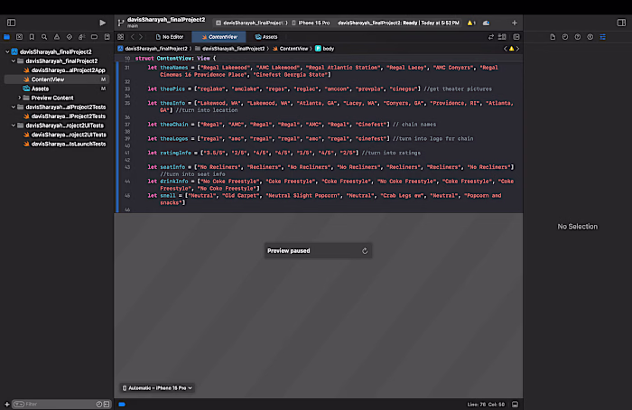This screenshot has width=632, height=410.
Task: Select the davisSharaya...alProject2App file
Action: [64, 70]
